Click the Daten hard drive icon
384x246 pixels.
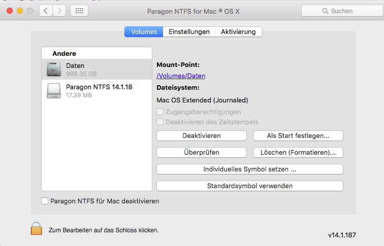pyautogui.click(x=54, y=69)
